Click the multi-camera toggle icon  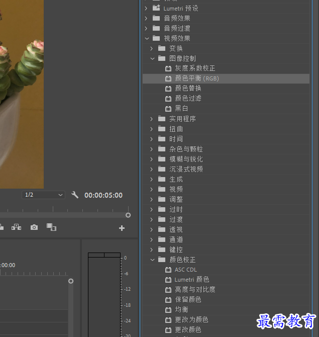16,227
